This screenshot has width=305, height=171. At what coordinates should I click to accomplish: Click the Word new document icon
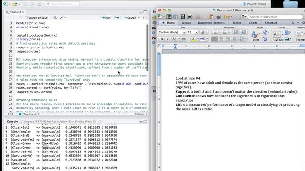coord(160,17)
